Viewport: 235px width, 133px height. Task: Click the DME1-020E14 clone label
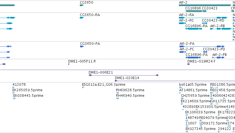127,78
